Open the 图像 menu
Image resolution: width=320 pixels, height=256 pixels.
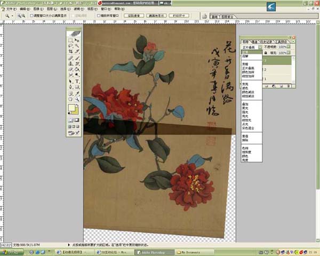tap(38, 9)
